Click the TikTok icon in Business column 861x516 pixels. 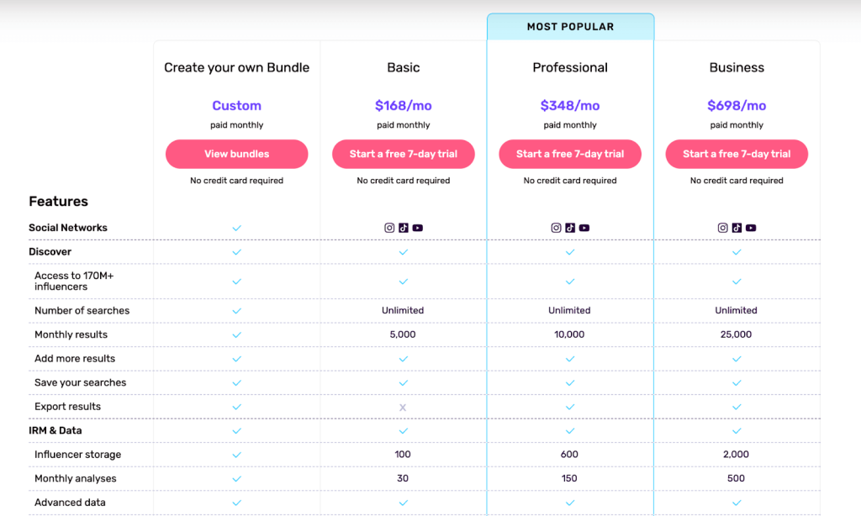coord(737,228)
